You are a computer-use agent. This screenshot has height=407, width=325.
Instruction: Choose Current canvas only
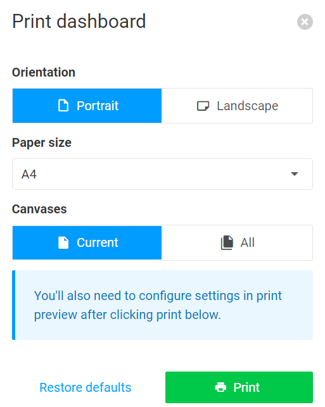[x=87, y=242]
